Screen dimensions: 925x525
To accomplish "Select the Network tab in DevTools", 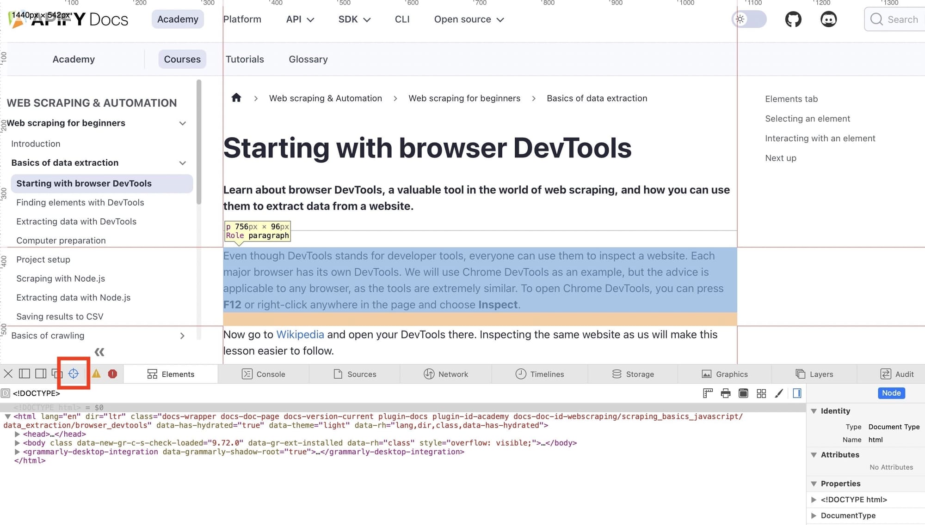I will click(452, 374).
